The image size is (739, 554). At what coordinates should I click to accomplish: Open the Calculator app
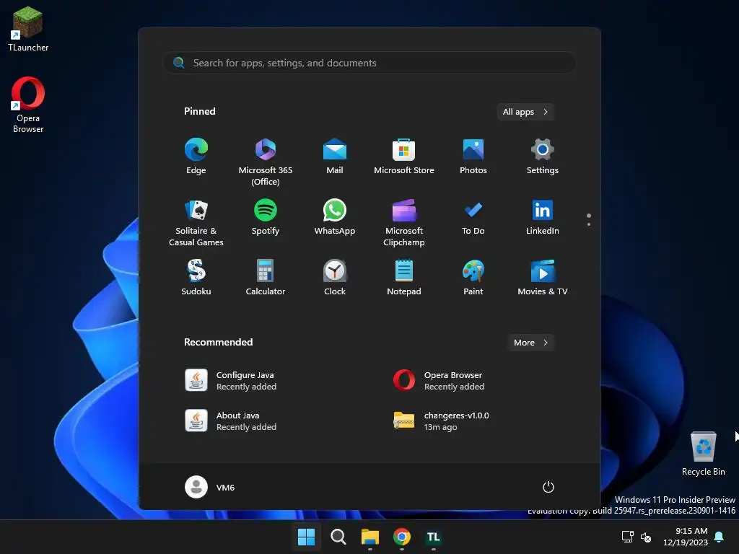266,278
